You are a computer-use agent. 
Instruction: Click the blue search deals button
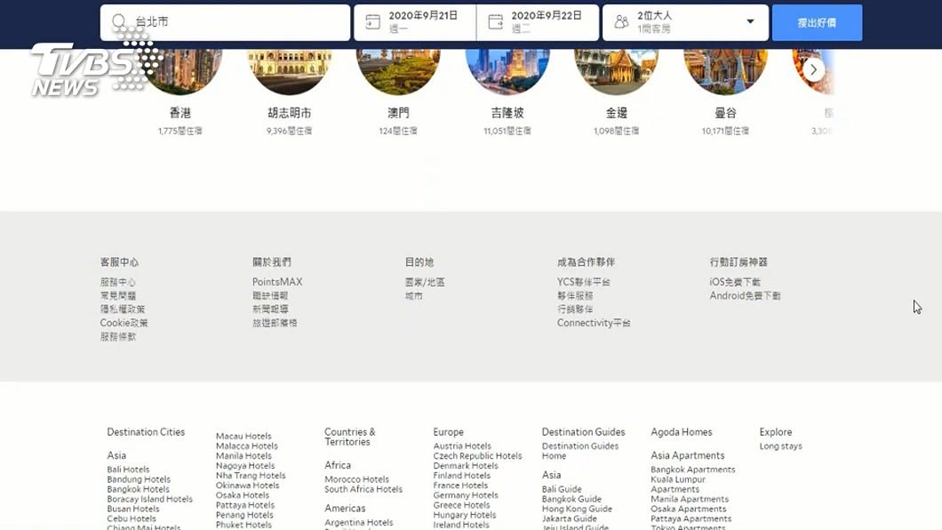[817, 23]
